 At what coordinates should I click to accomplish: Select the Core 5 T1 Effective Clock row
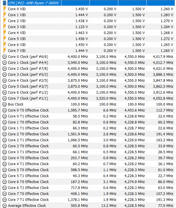pyautogui.click(x=28, y=176)
